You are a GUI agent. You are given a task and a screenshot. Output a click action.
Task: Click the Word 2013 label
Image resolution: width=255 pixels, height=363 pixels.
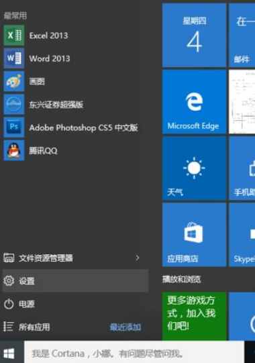click(50, 58)
